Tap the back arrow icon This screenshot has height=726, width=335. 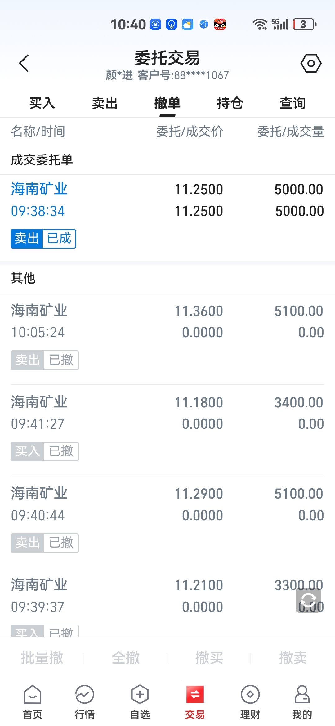pos(24,63)
